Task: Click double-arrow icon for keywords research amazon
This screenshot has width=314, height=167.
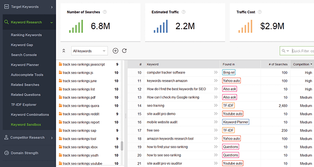Action: pos(216,81)
